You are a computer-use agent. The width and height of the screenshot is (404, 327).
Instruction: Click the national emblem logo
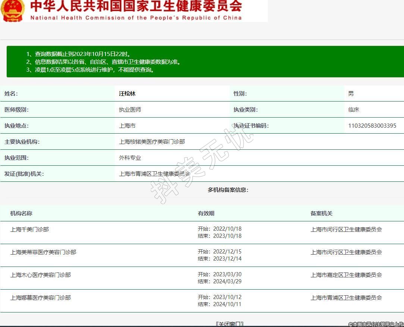pos(13,10)
